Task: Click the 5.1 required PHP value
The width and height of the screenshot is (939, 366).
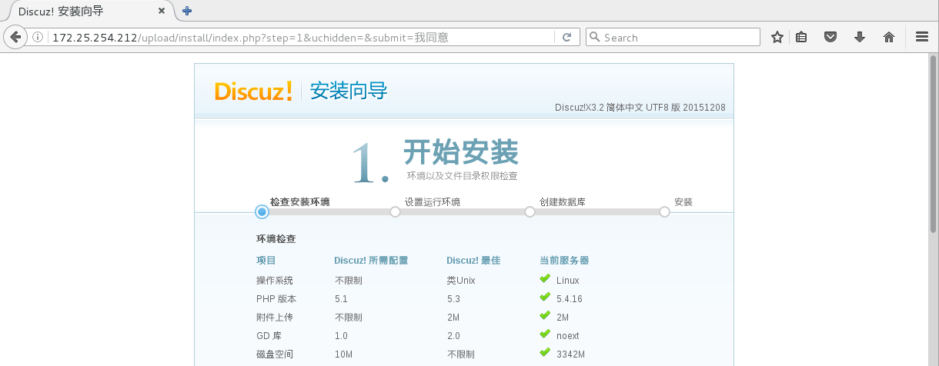Action: coord(341,298)
